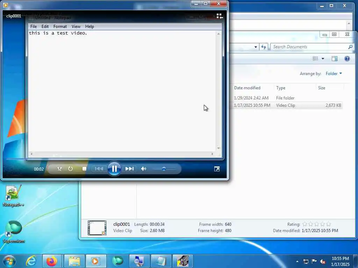This screenshot has height=268, width=358.
Task: Click the Size 2.60 MB value
Action: click(157, 231)
